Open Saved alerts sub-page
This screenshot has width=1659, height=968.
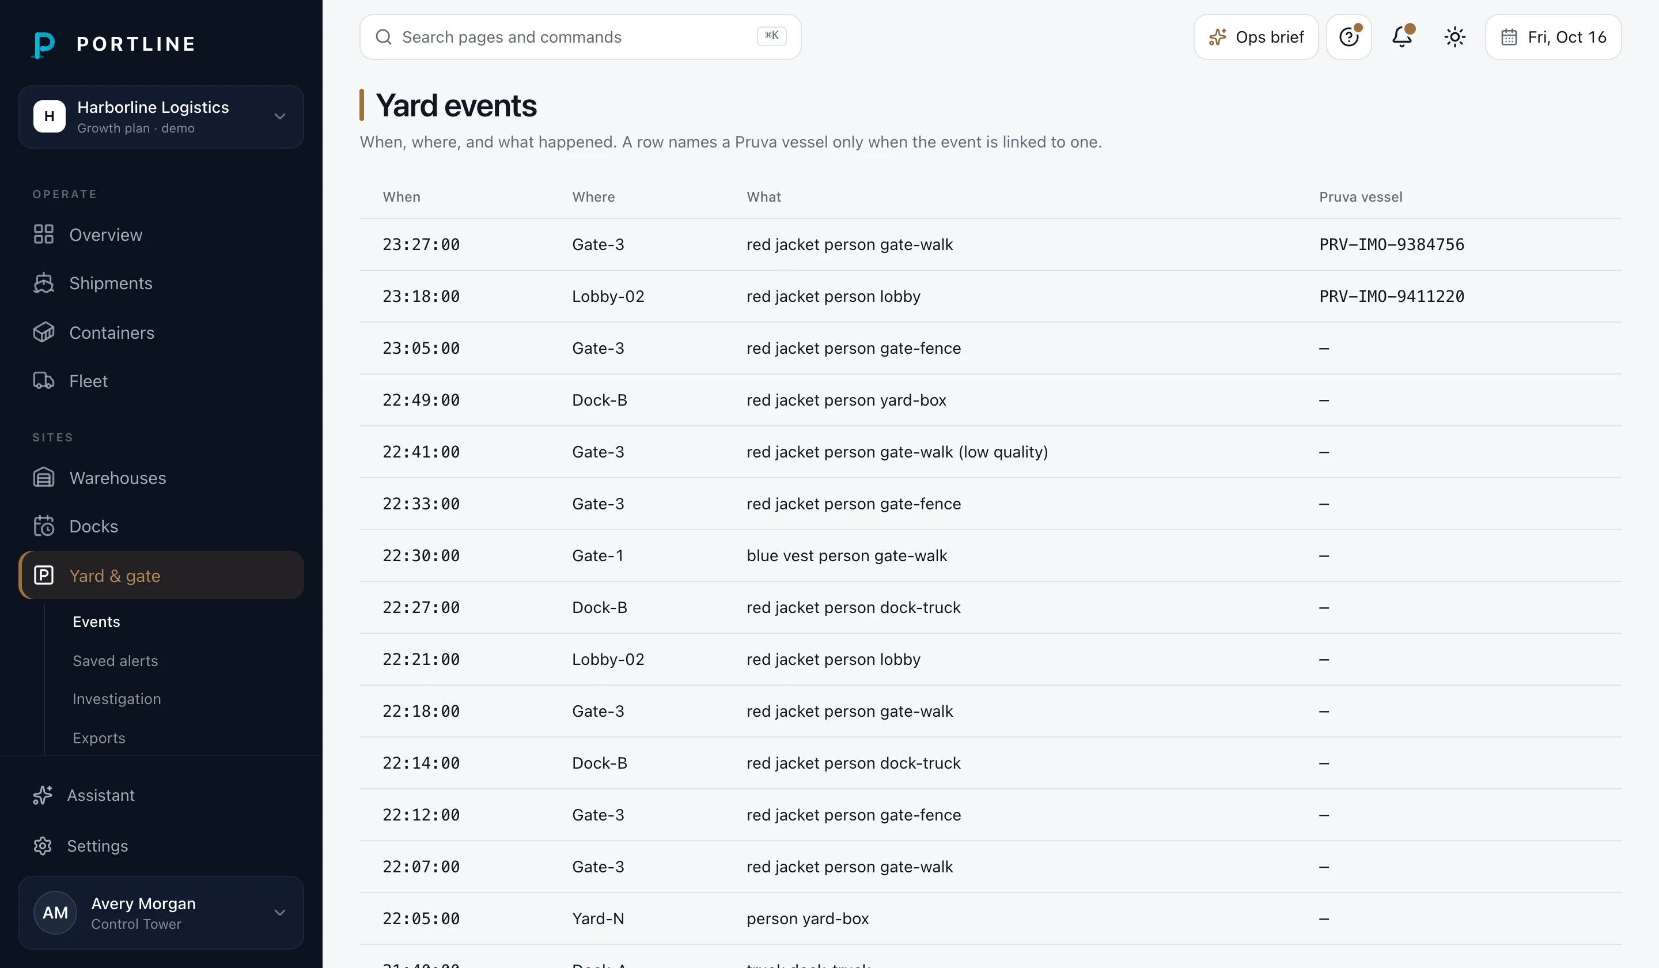[x=115, y=660]
